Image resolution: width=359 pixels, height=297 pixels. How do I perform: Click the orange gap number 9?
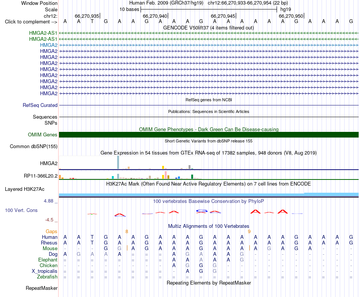(249, 232)
